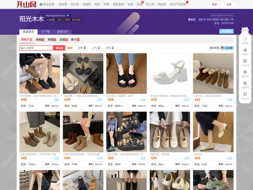The height and width of the screenshot is (190, 253).
Task: Click the cat mascot above side panel
Action: click(x=245, y=30)
